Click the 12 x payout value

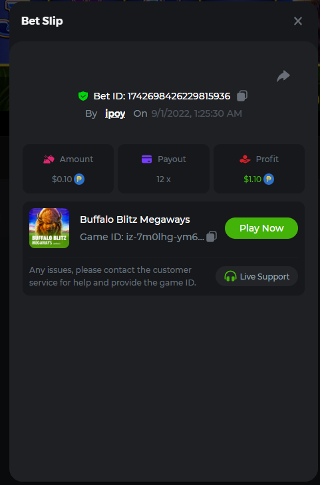pos(164,179)
